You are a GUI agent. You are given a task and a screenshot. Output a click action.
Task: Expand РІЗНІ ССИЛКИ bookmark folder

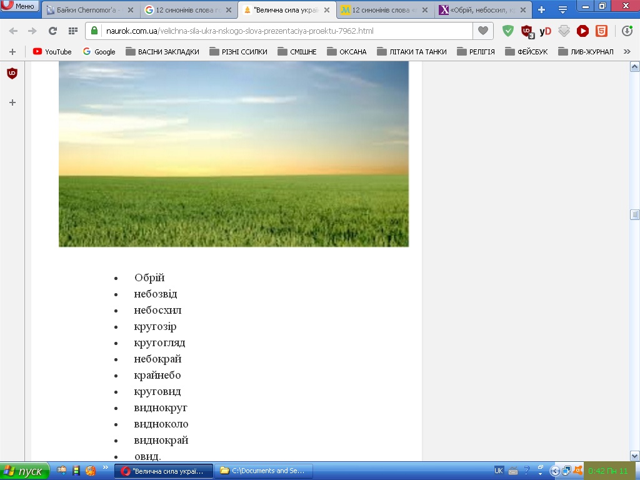point(238,52)
